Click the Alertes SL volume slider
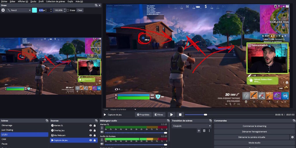This screenshot has width=296, height=148. point(136,133)
